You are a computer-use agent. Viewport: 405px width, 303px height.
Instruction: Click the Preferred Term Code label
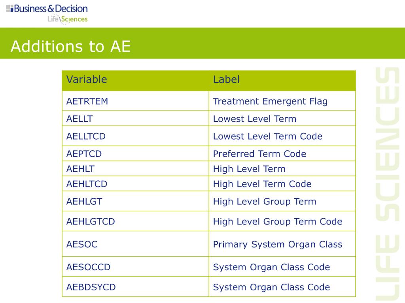(x=259, y=154)
